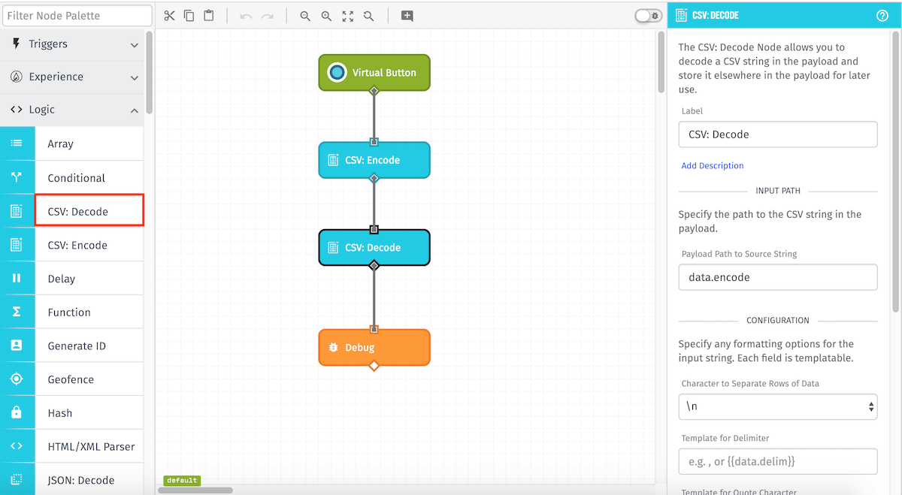Image resolution: width=902 pixels, height=495 pixels.
Task: Click the Geofence target icon
Action: 17,379
